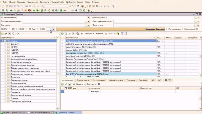Click the F7 Наименование search field
The width and height of the screenshot is (202, 114).
52,18
